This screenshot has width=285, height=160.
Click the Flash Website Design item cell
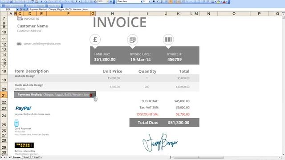pos(29,85)
